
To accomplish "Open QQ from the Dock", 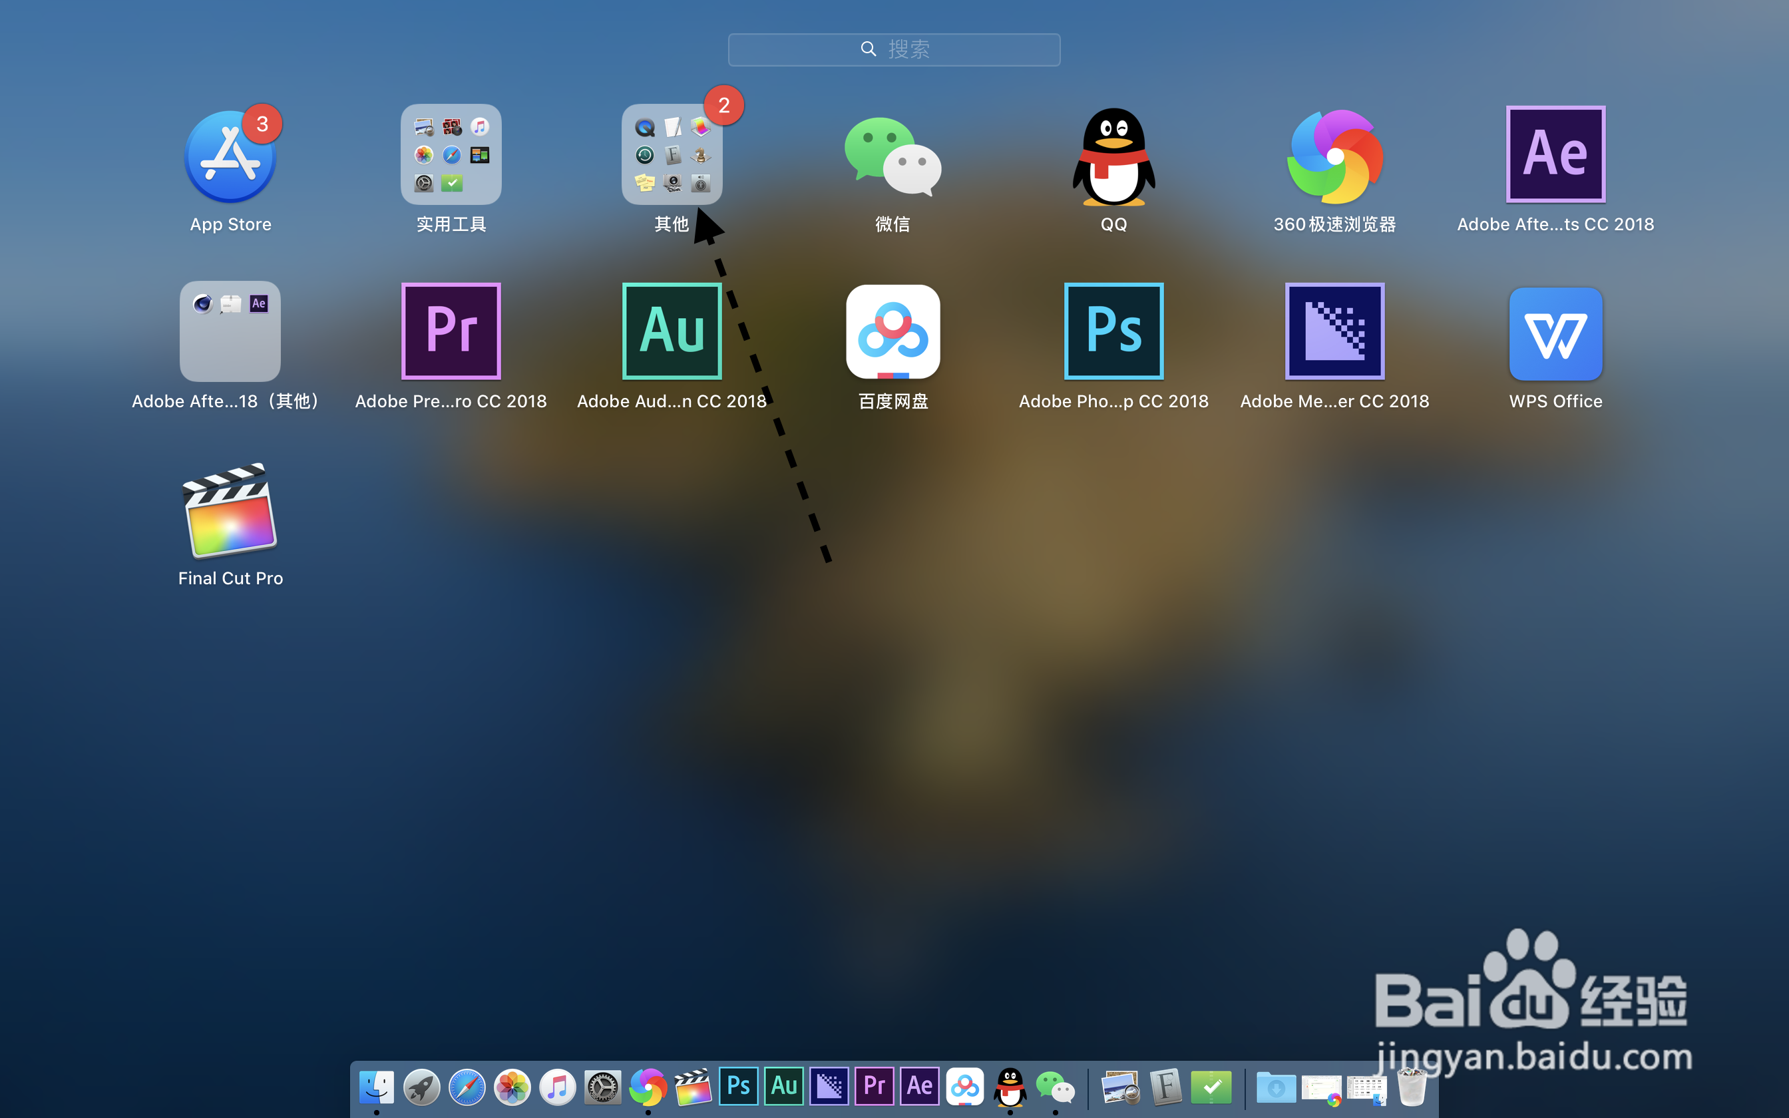I will (1010, 1087).
